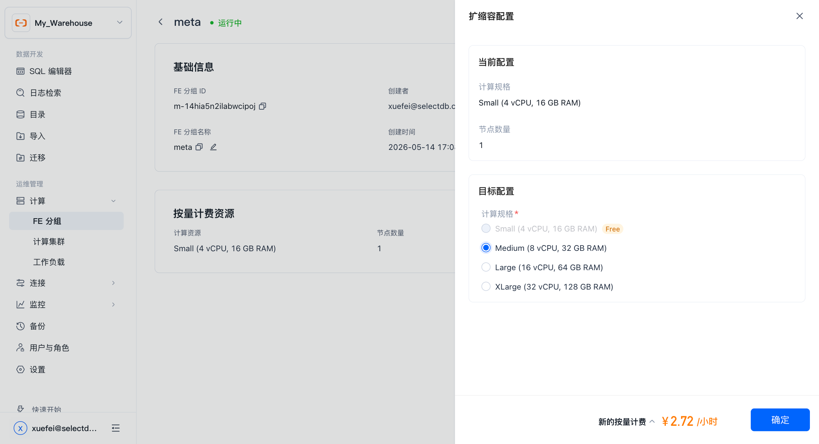Click the m-14hia5n2ilabwcipoj ID text
This screenshot has height=444, width=819.
pyautogui.click(x=215, y=106)
